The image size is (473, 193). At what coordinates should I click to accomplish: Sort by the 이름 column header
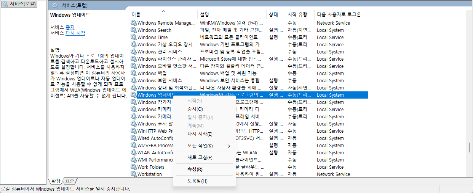(x=163, y=14)
